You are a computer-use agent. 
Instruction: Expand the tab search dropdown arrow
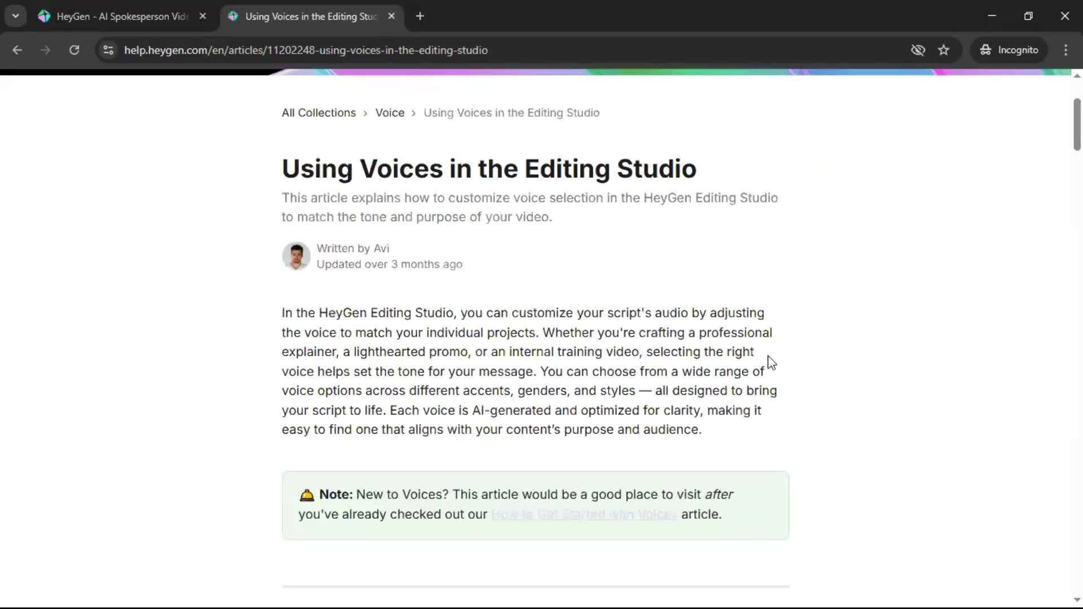click(15, 16)
